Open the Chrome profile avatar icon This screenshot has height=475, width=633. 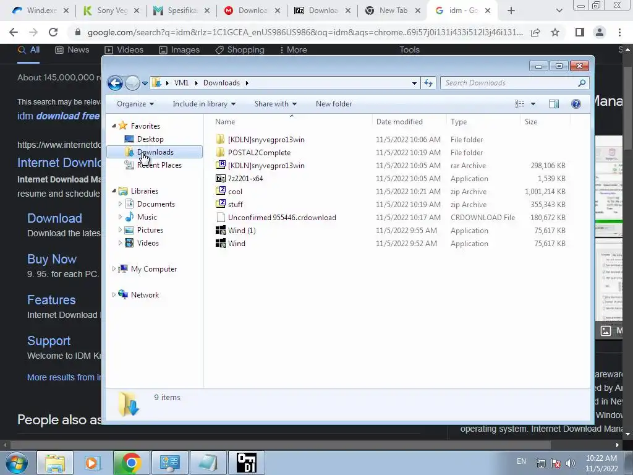(x=600, y=32)
